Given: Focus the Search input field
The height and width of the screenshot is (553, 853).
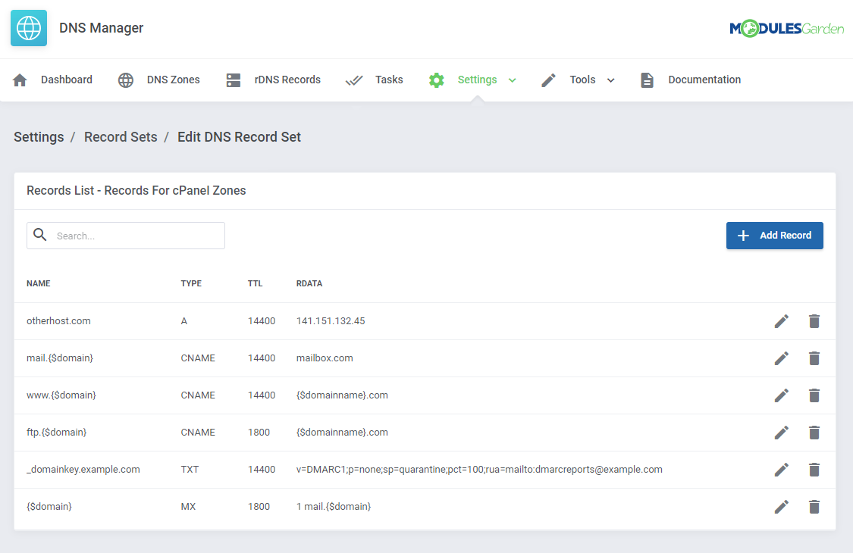Looking at the screenshot, I should click(126, 236).
